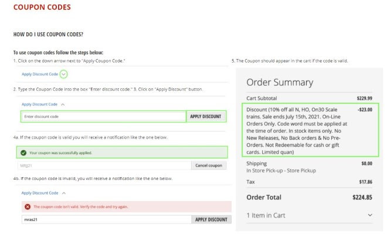Click the coupon successfully applied notification

coord(122,153)
